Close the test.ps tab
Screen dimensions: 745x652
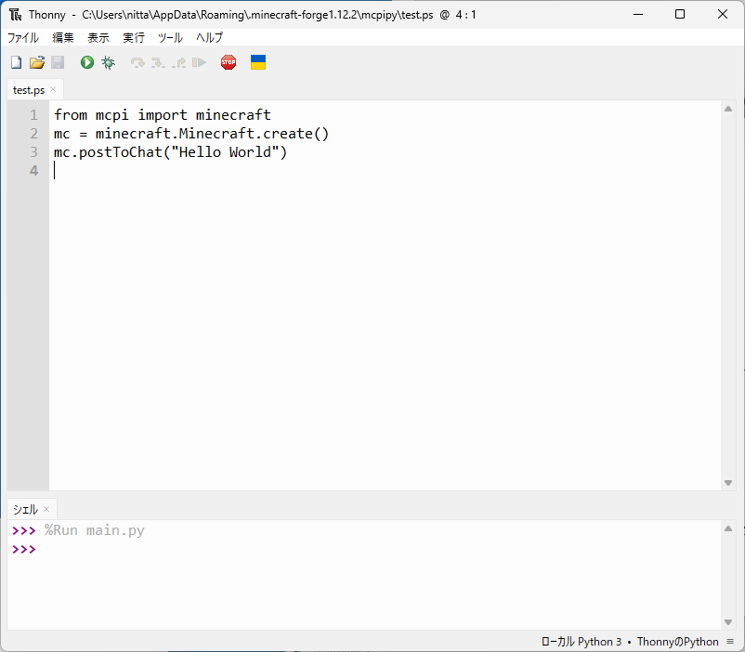[x=53, y=90]
